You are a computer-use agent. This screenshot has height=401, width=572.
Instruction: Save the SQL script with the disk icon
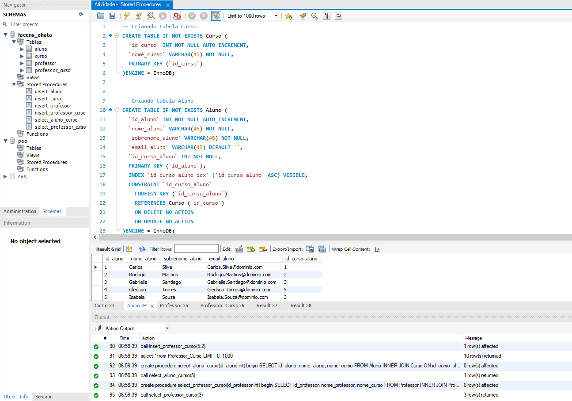pos(112,15)
